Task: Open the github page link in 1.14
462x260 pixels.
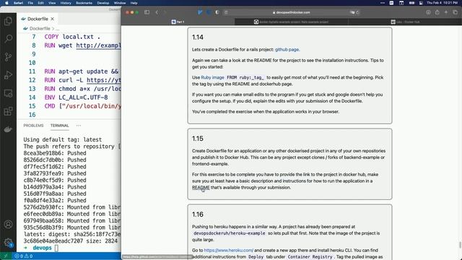Action: coord(287,50)
